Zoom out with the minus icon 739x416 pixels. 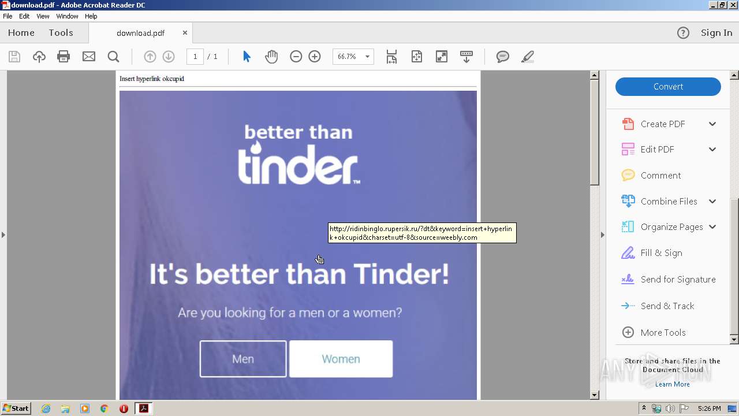(x=296, y=57)
